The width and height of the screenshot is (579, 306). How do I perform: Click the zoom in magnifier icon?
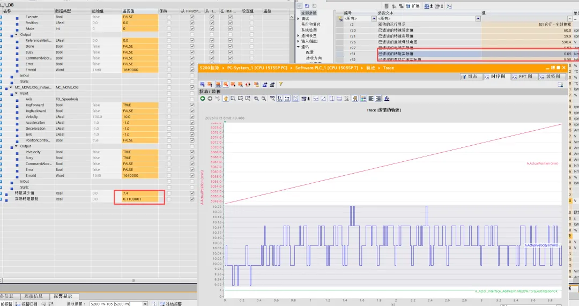coord(257,99)
